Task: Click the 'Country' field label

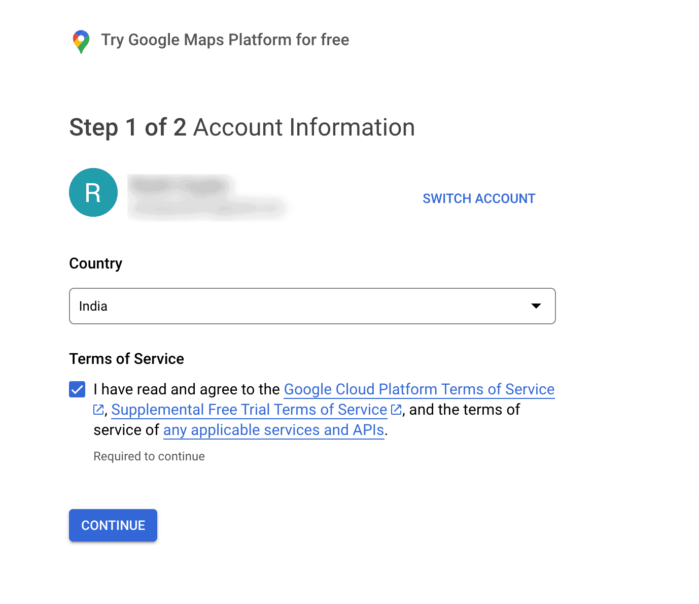Action: 96,263
